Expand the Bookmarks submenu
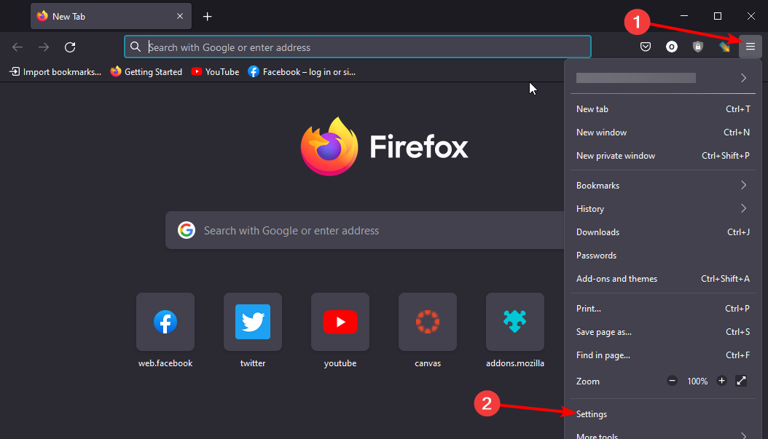The width and height of the screenshot is (768, 439). pyautogui.click(x=662, y=186)
